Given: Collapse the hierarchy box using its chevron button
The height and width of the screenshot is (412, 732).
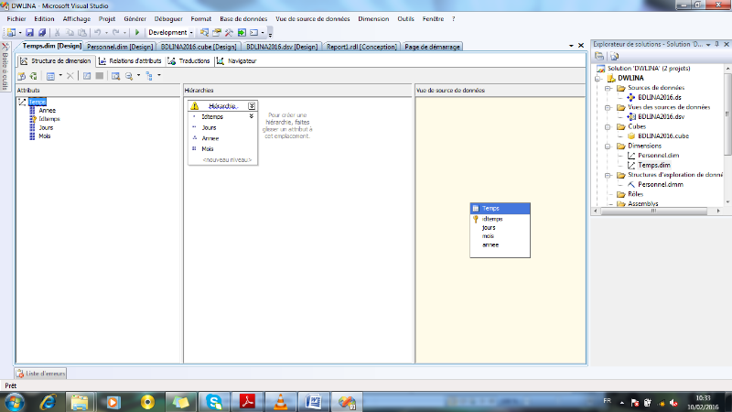Looking at the screenshot, I should click(252, 106).
